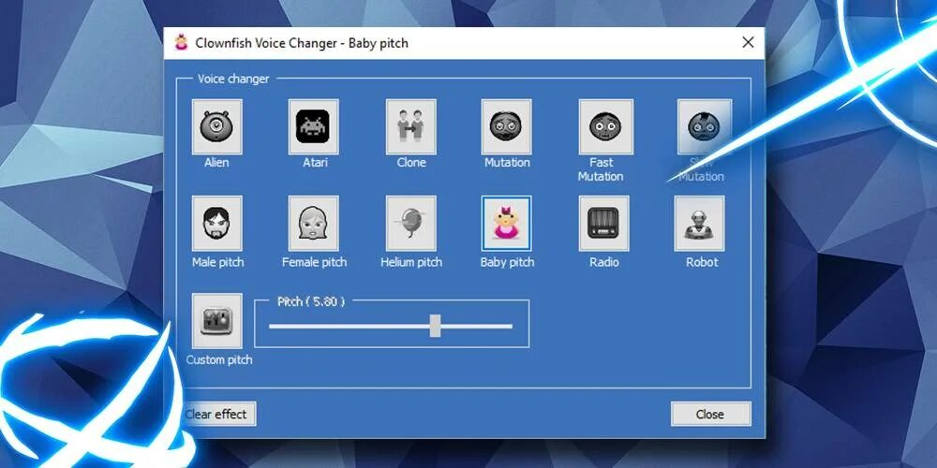Click the "Voice changer" group heading
Viewport: 937px width, 468px height.
click(233, 79)
